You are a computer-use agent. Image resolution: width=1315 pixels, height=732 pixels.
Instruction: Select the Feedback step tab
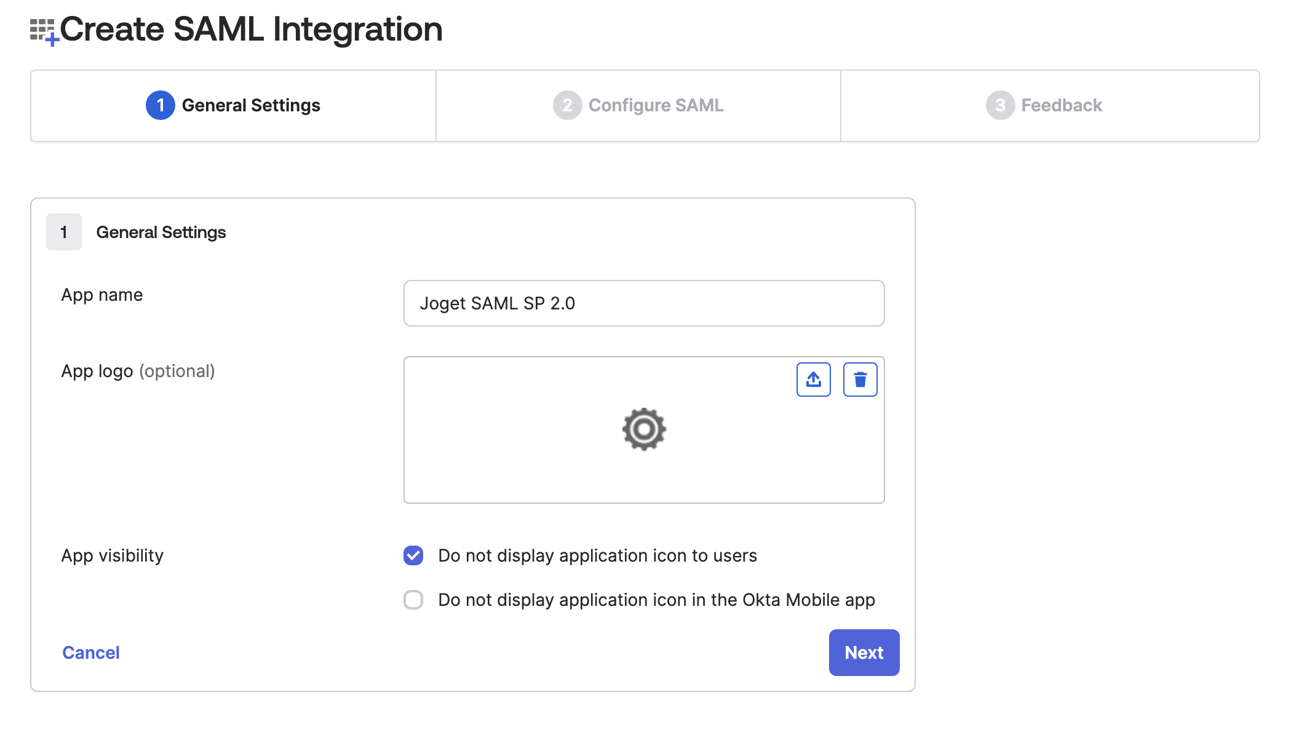click(x=1050, y=105)
